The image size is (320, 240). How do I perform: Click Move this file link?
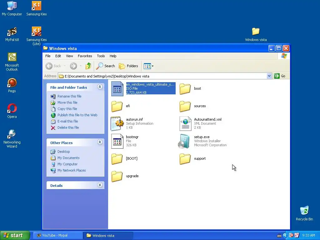(x=67, y=102)
